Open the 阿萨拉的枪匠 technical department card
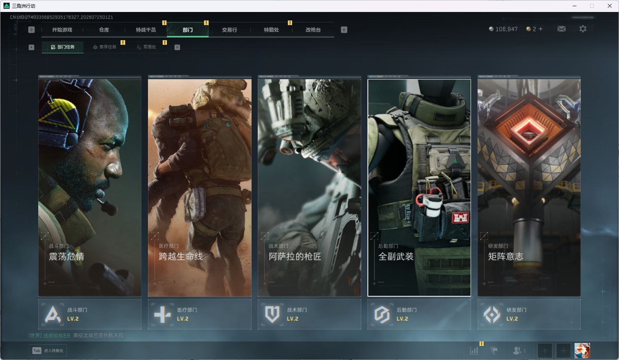Viewport: 619px width, 360px height. tap(309, 188)
